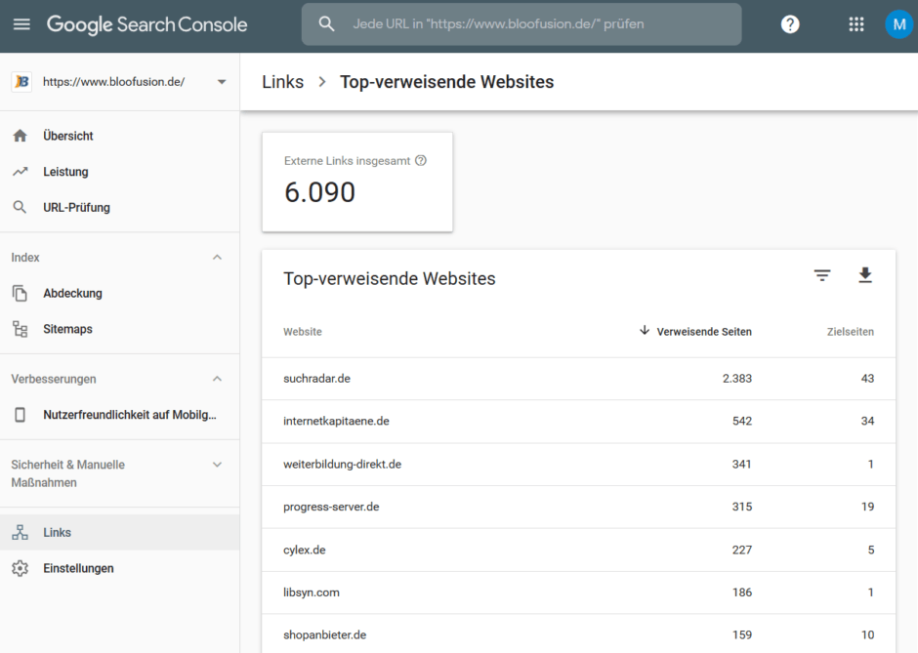Click the Sitemaps tree icon
Viewport: 918px width, 653px height.
[20, 329]
